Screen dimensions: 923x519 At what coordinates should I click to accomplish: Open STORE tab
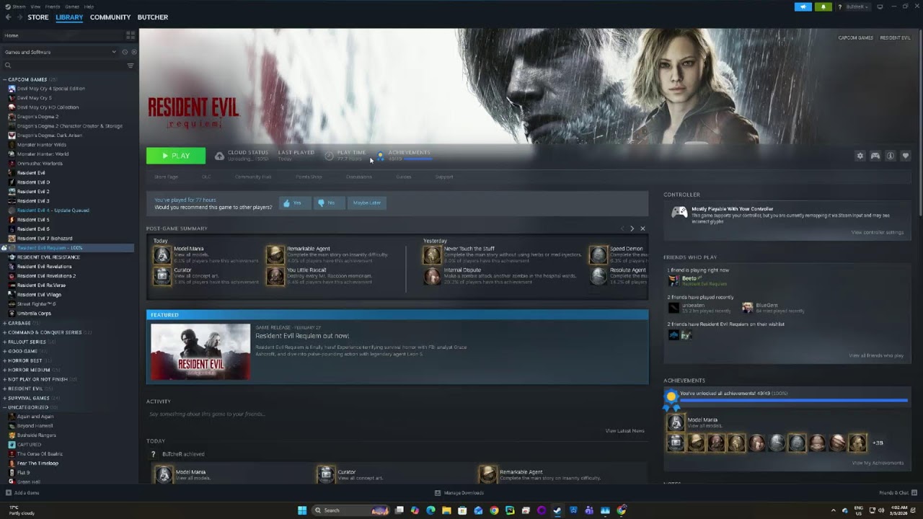pyautogui.click(x=38, y=17)
